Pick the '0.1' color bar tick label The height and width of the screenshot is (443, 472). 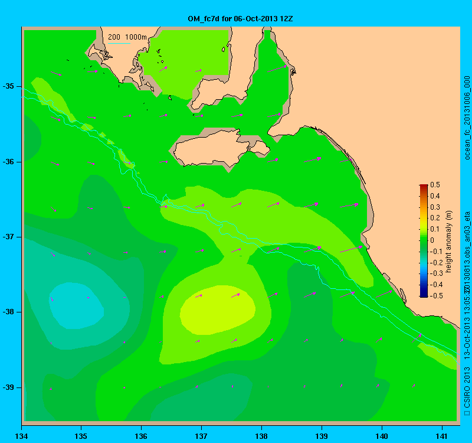pos(435,229)
